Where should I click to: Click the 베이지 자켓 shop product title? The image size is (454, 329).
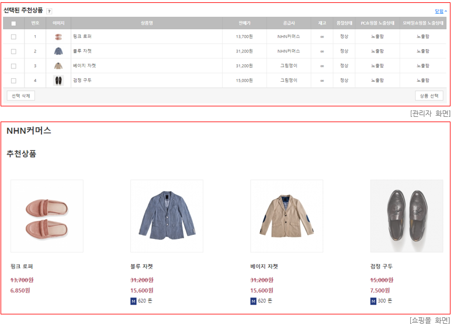point(264,266)
